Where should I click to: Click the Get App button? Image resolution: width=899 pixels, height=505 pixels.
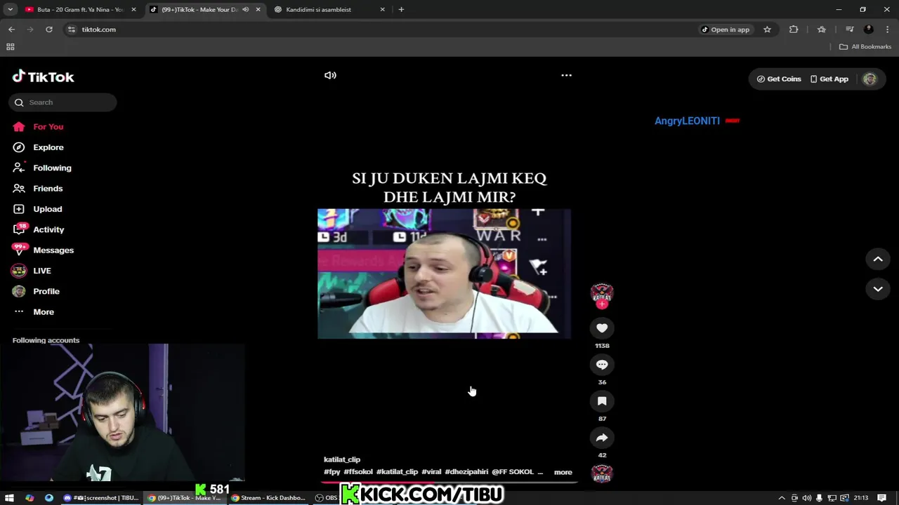(x=829, y=79)
